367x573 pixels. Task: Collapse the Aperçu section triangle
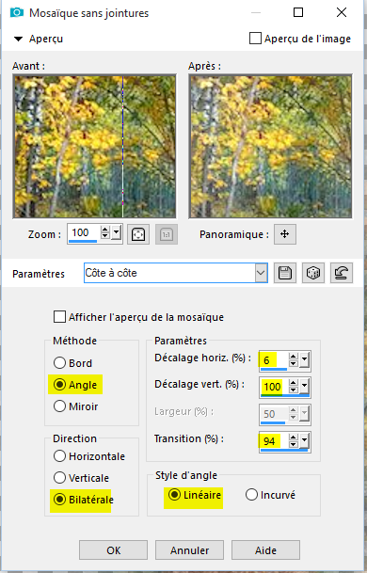tap(18, 39)
